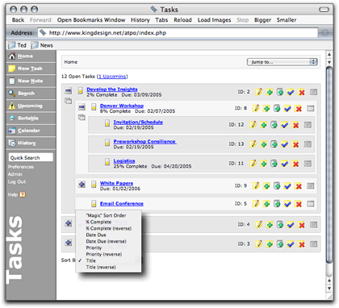Click Log Out in the sidebar
Viewport: 339px width, 308px height.
17,181
